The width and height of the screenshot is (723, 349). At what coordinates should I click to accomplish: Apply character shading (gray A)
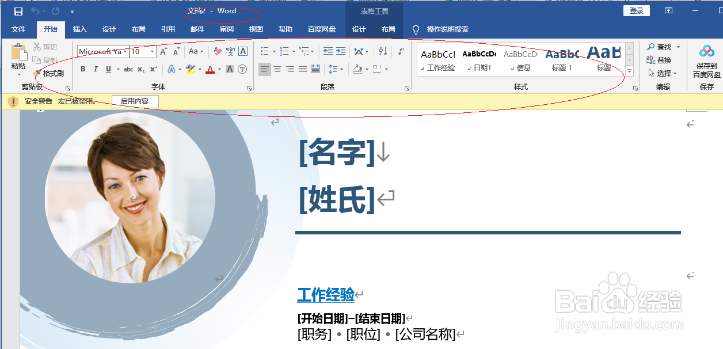coord(230,69)
